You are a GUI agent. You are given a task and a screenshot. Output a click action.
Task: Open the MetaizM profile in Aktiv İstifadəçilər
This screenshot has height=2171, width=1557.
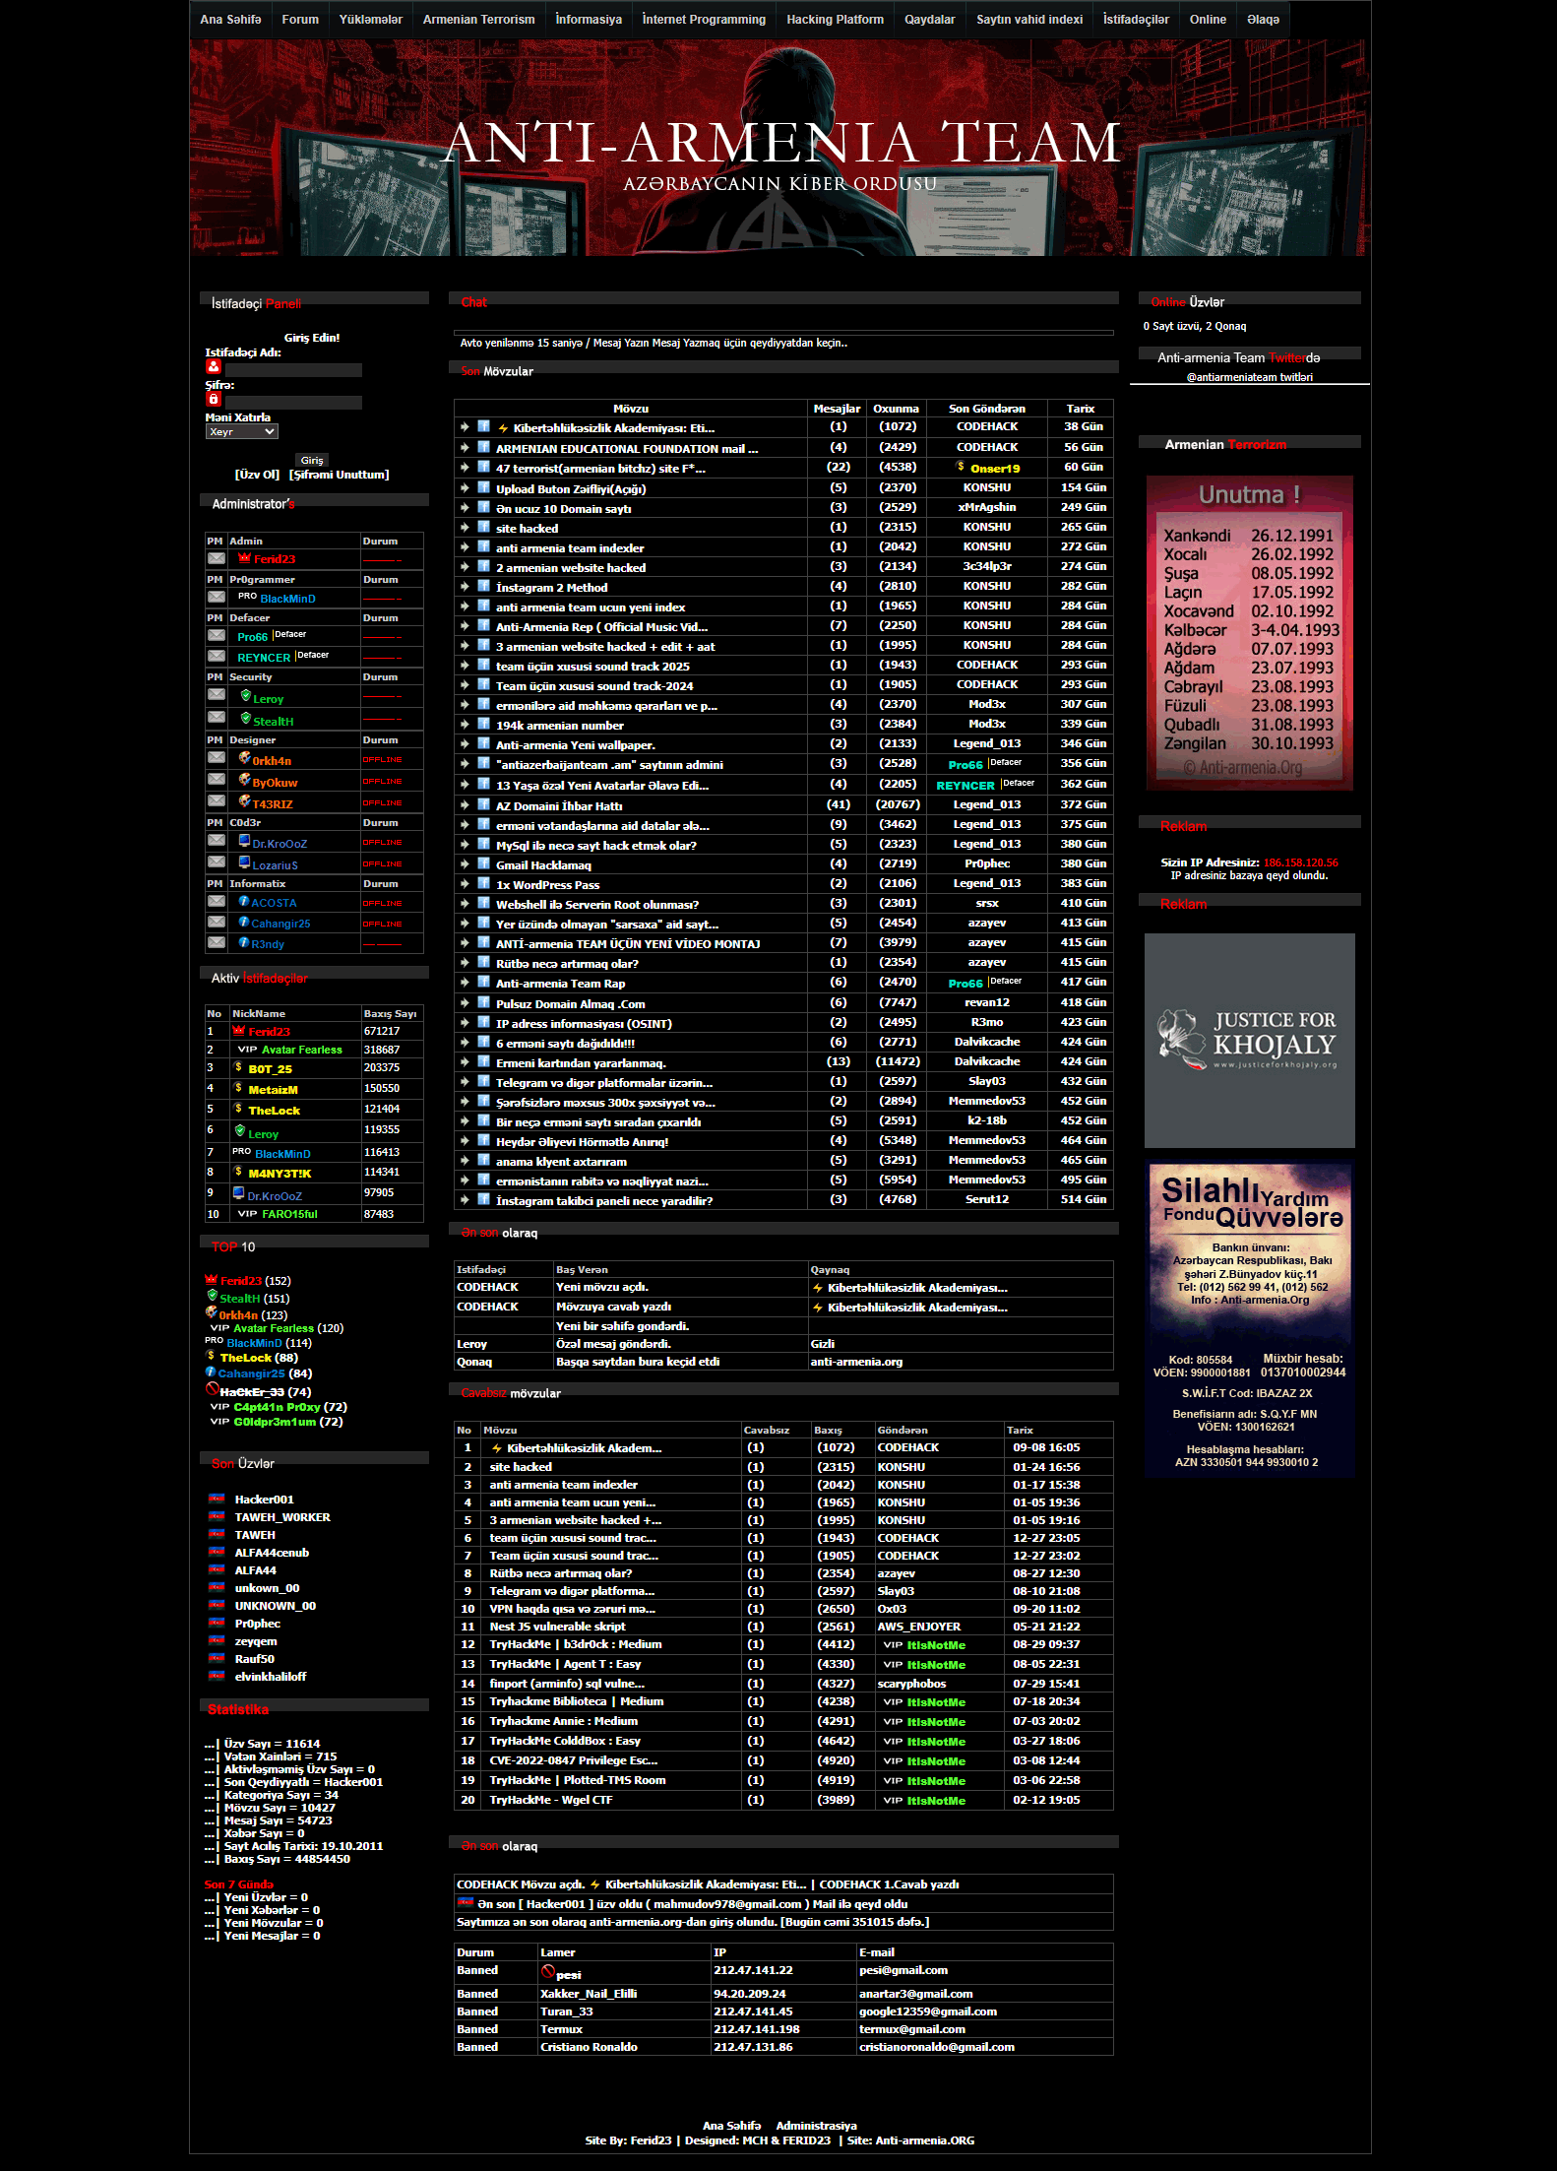point(273,1089)
